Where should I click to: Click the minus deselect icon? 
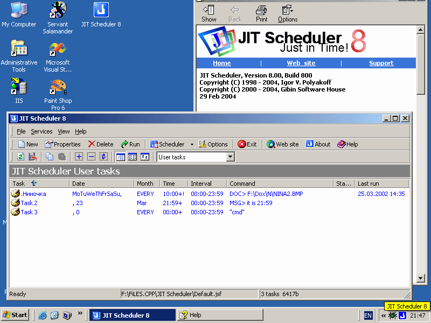tap(91, 157)
